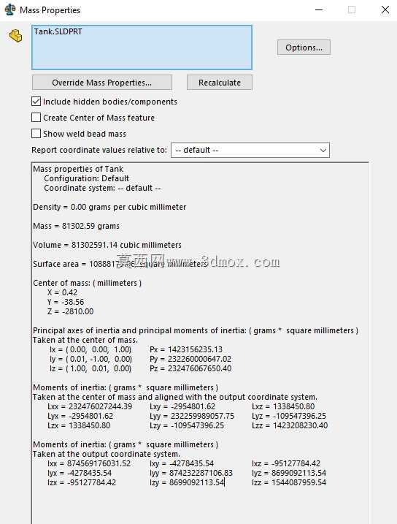Click Override Mass Properties button
Image resolution: width=397 pixels, height=524 pixels.
point(101,83)
